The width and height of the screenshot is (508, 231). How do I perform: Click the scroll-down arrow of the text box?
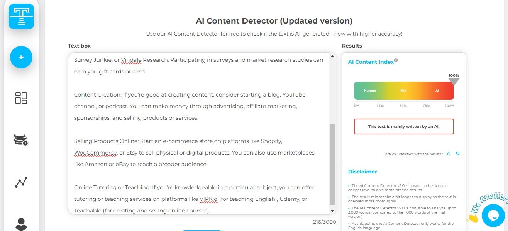pyautogui.click(x=332, y=211)
